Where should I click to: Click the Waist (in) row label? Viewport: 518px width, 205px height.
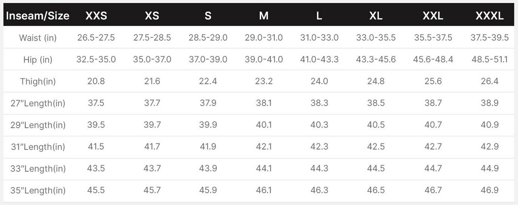[x=38, y=38]
